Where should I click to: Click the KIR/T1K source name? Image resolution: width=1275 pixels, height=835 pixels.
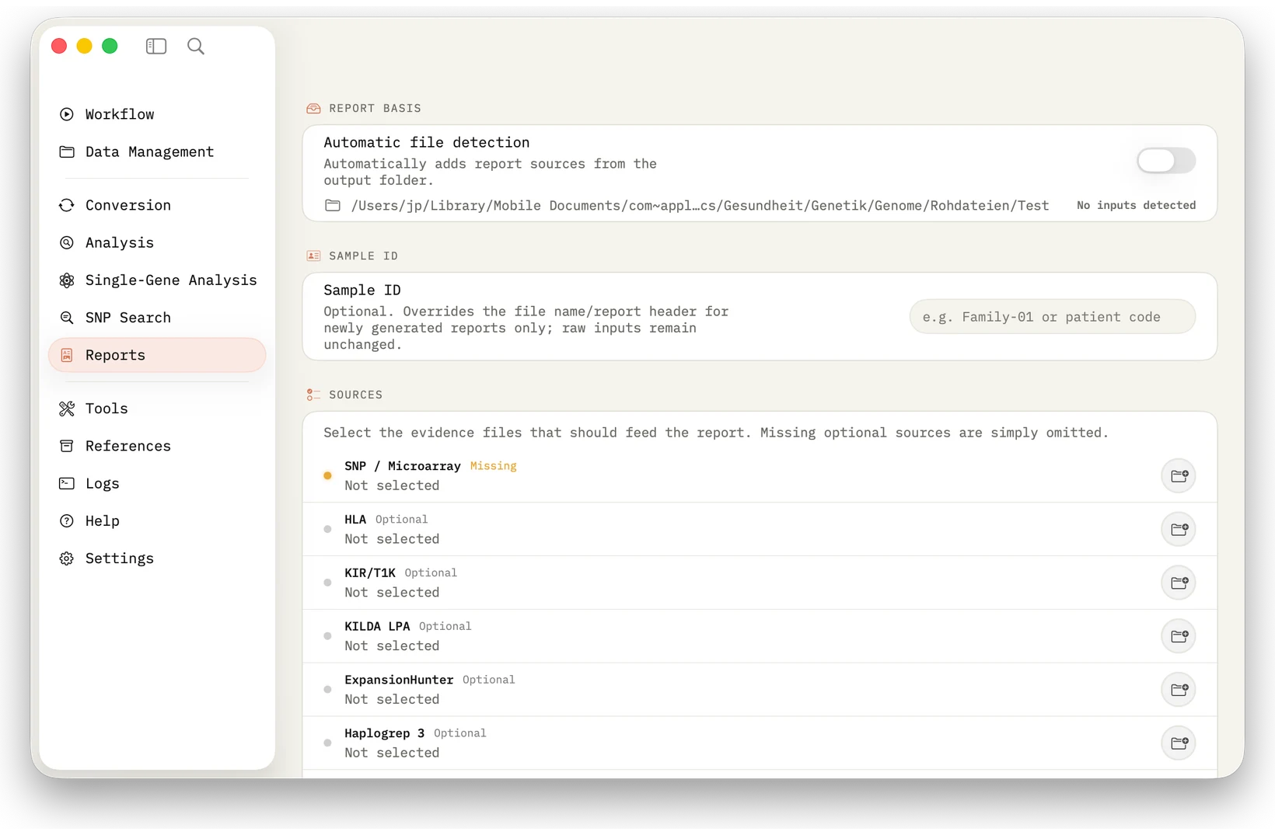tap(370, 572)
